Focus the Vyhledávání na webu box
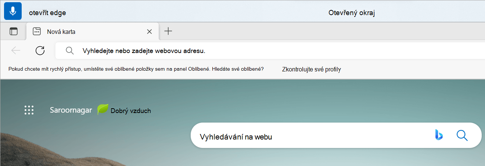This screenshot has width=485, height=166. click(x=336, y=135)
